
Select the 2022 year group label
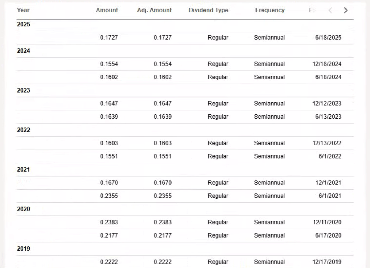(x=23, y=130)
